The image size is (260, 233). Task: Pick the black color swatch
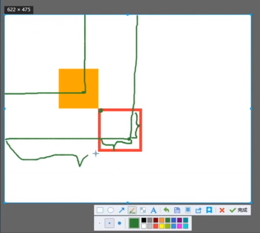pos(144,220)
